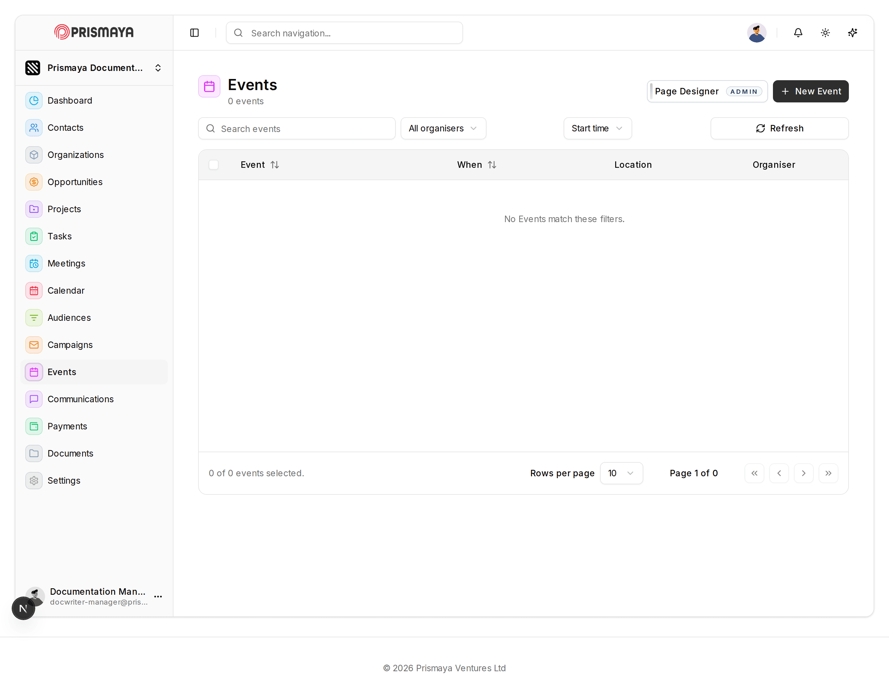Expand the Prismaya Document workspace switcher
The image size is (889, 699).
pyautogui.click(x=94, y=68)
